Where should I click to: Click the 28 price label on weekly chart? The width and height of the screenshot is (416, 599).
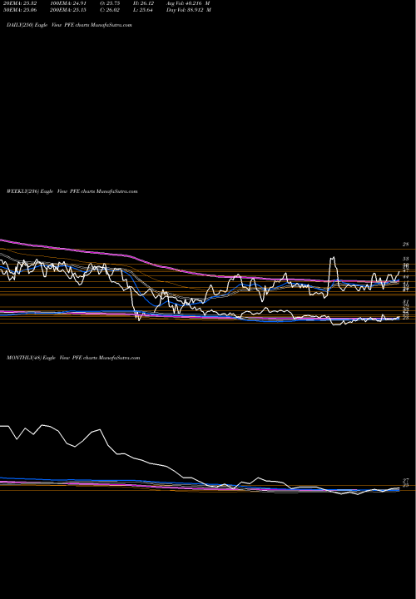click(406, 244)
